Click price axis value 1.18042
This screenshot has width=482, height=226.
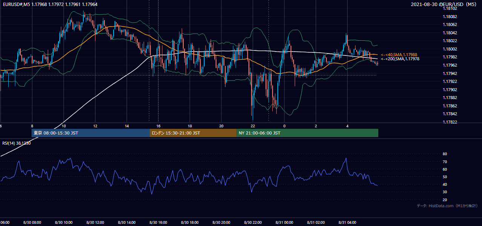(x=450, y=33)
